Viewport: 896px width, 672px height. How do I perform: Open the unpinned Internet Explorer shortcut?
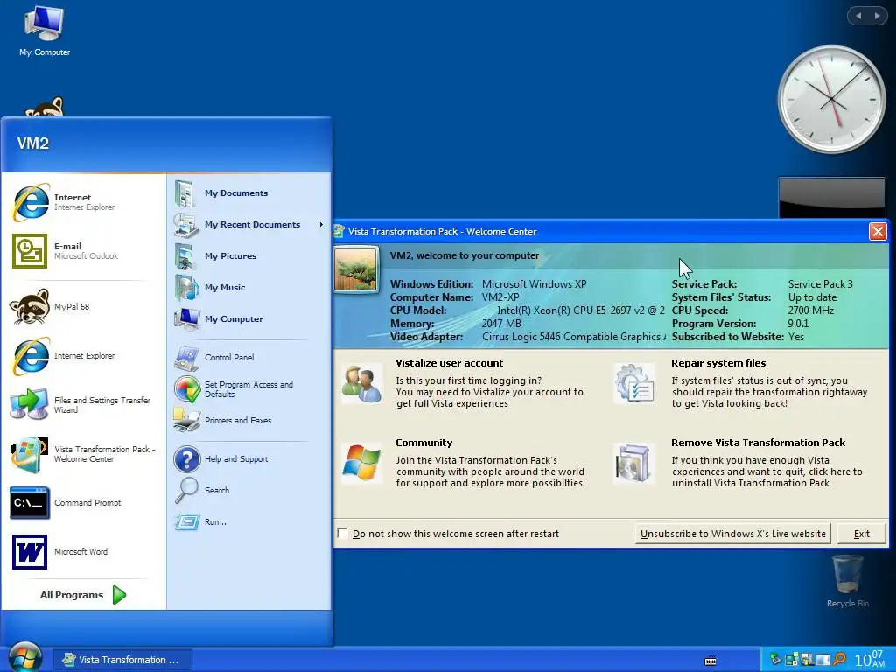click(x=83, y=355)
